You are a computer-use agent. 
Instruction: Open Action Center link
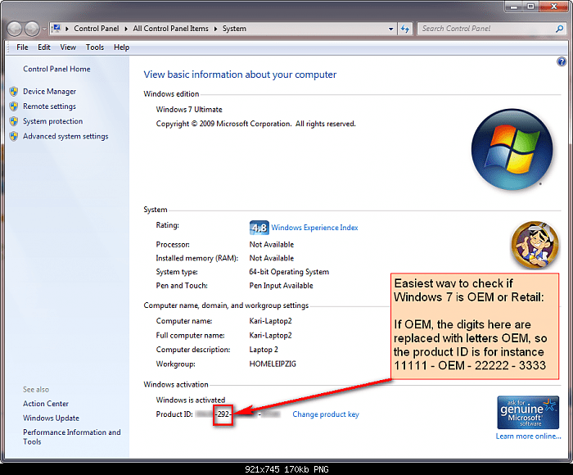(46, 404)
